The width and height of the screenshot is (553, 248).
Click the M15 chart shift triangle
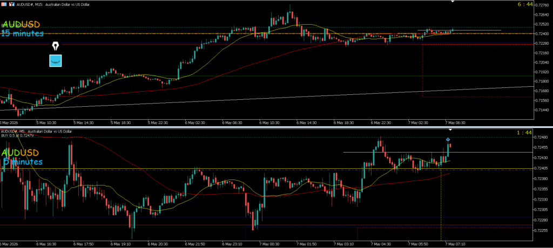(x=453, y=2)
